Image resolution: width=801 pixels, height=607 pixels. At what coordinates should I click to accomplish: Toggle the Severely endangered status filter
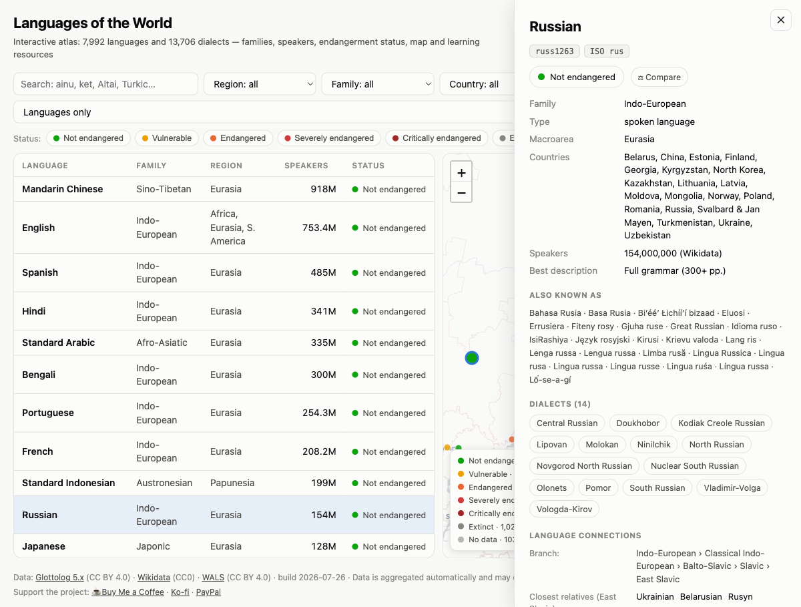point(329,138)
